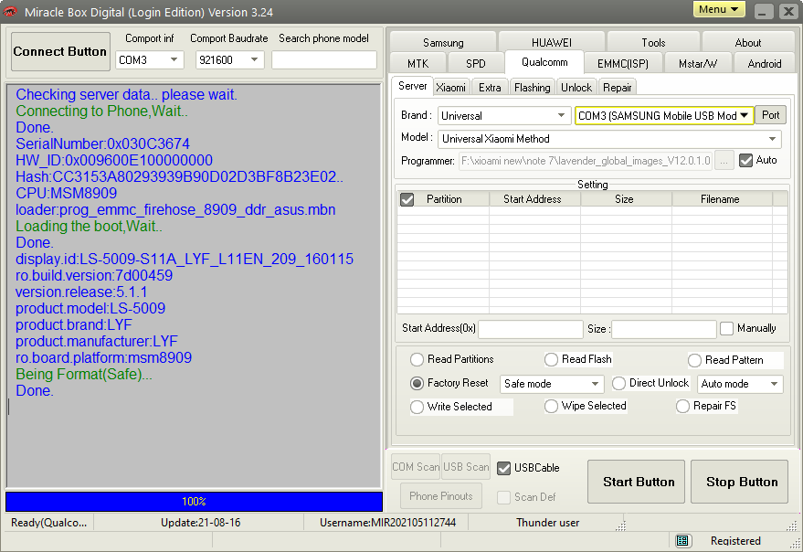Click the Start Address(0x) input field
The width and height of the screenshot is (803, 552).
point(531,329)
